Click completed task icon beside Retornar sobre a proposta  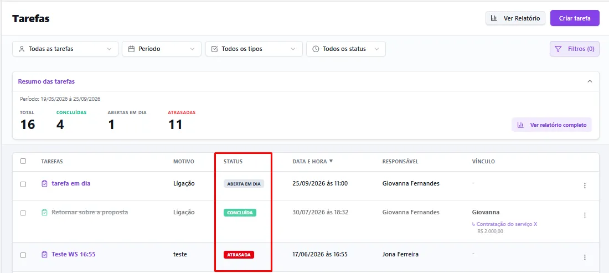click(44, 213)
